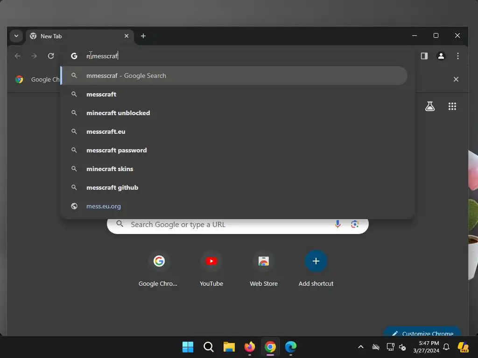
Task: Go back using the back arrow
Action: coord(17,56)
